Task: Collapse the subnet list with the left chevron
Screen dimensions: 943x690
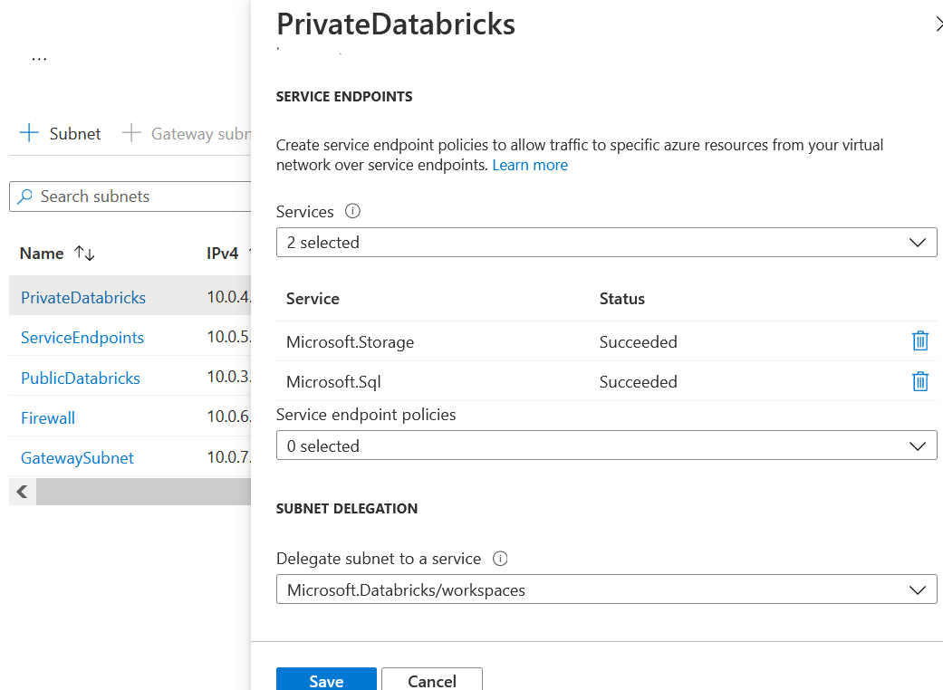Action: (x=21, y=491)
